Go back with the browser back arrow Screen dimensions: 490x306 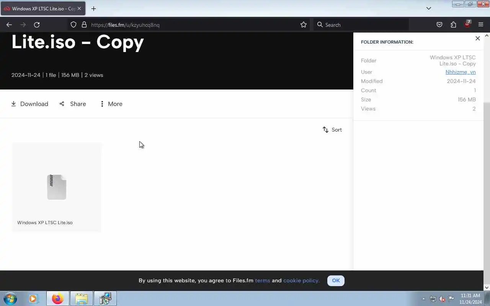tap(9, 25)
